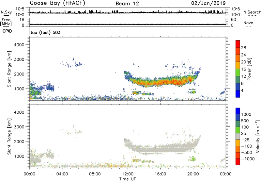Click the '500' tick on Velocity colorbar
The height and width of the screenshot is (181, 261).
245,121
